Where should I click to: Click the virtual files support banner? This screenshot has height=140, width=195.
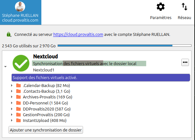pyautogui.click(x=101, y=77)
